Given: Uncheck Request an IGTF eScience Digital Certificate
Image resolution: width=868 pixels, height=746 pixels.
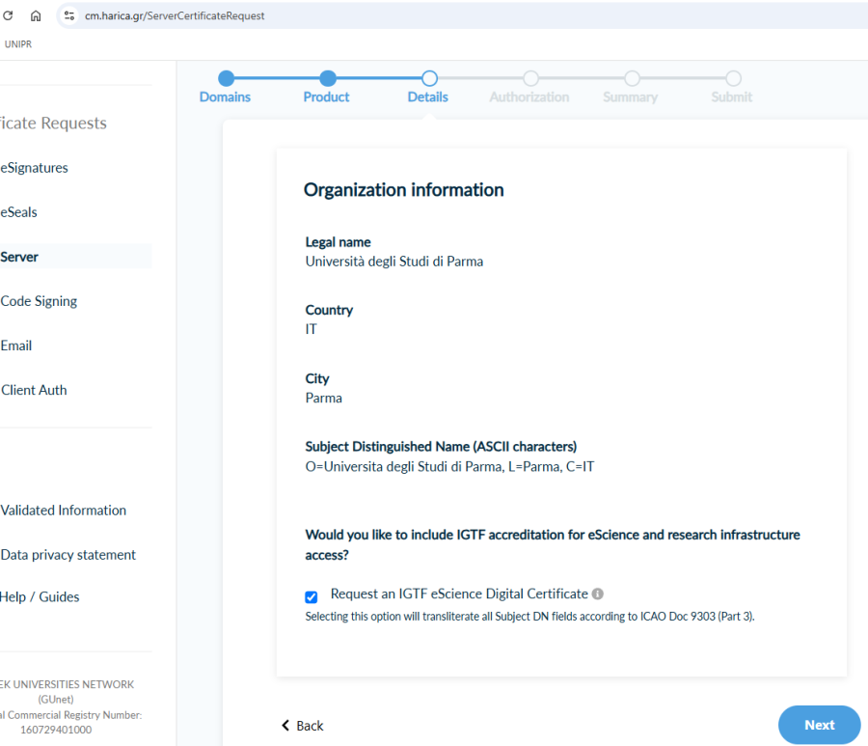Looking at the screenshot, I should coord(312,597).
